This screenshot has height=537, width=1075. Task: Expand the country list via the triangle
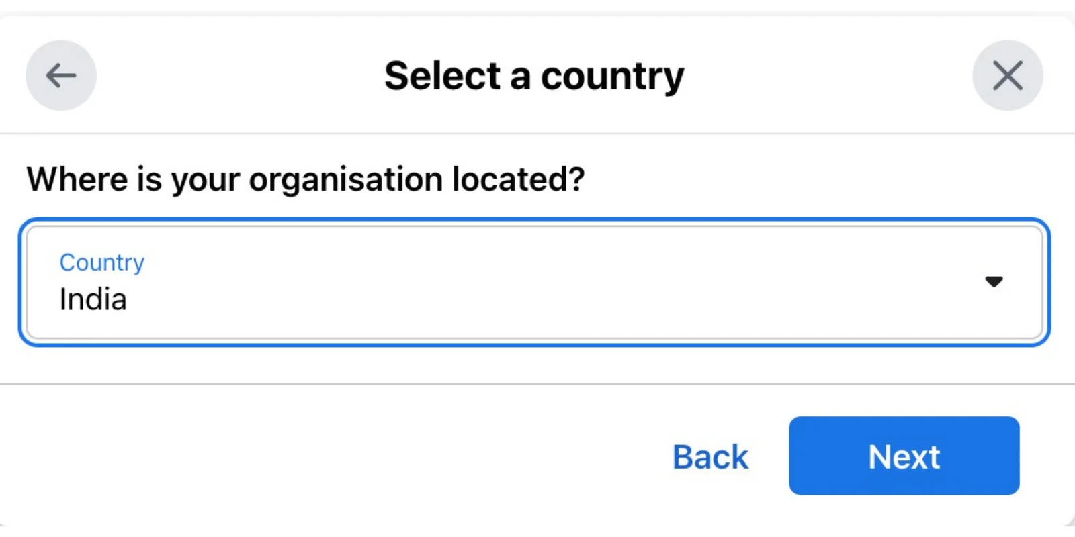point(994,281)
